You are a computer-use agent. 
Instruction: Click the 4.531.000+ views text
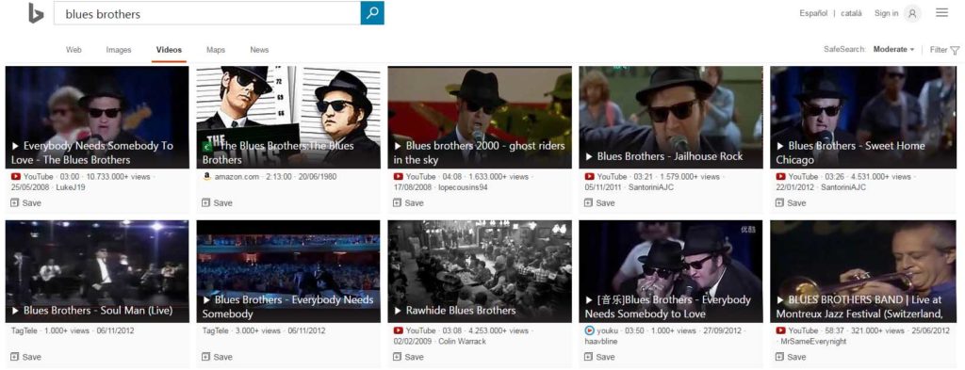pyautogui.click(x=881, y=177)
